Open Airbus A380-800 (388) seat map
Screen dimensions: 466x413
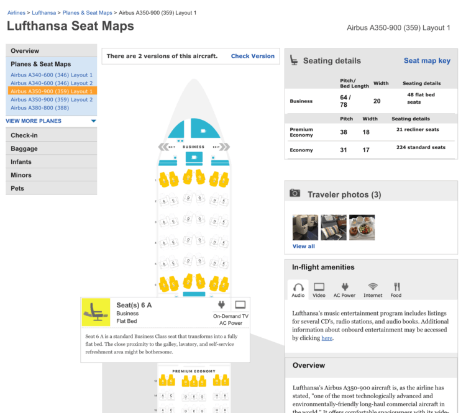40,108
